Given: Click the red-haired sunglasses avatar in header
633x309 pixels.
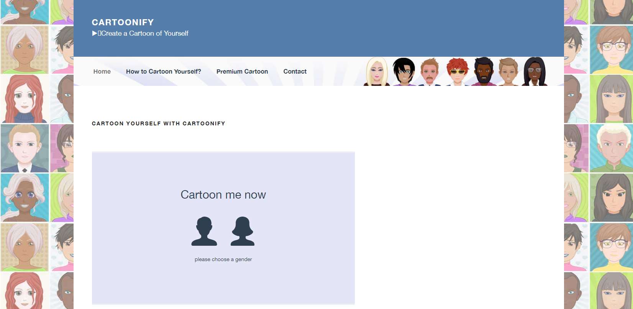Looking at the screenshot, I should point(457,72).
